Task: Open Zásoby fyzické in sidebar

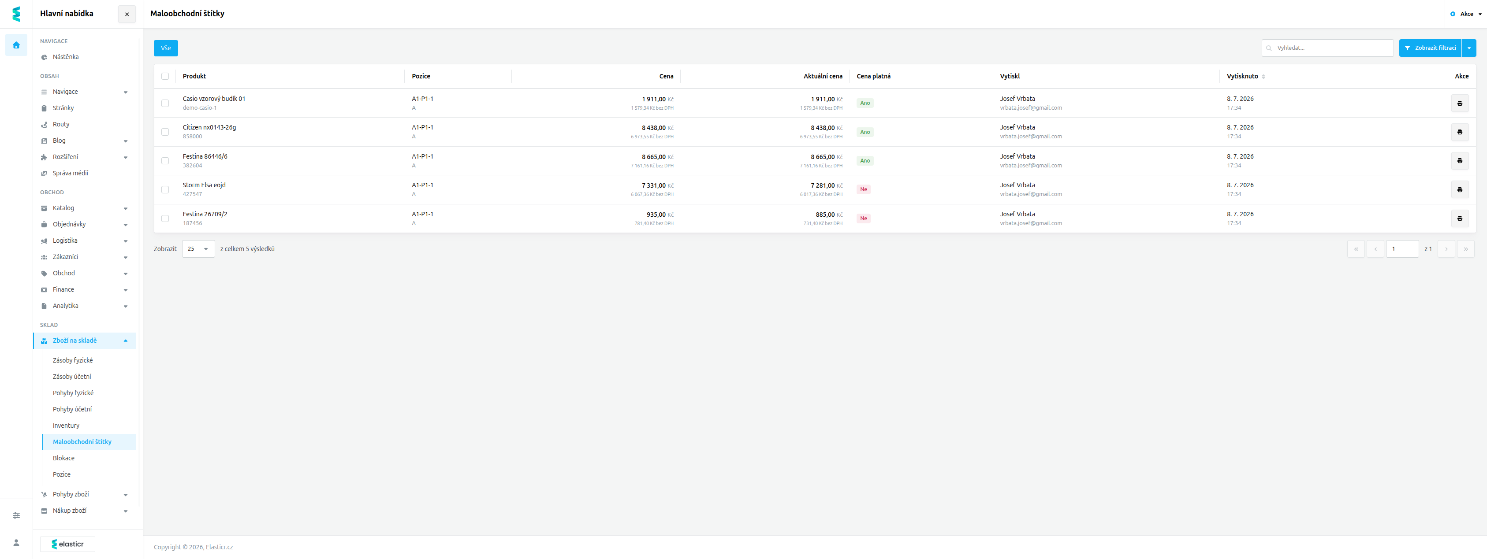Action: tap(73, 360)
